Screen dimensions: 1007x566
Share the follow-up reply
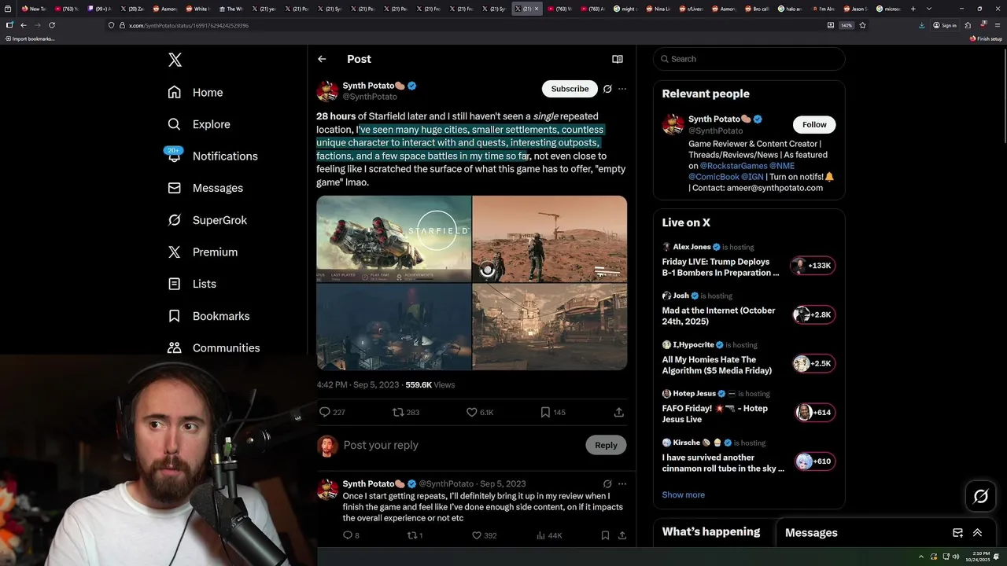pyautogui.click(x=622, y=535)
